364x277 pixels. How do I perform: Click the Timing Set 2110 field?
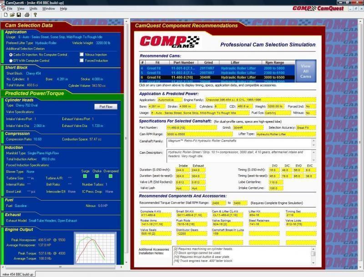(301, 215)
